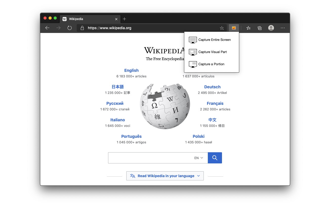Click the blue search magnifier button
324x203 pixels.
tap(215, 158)
